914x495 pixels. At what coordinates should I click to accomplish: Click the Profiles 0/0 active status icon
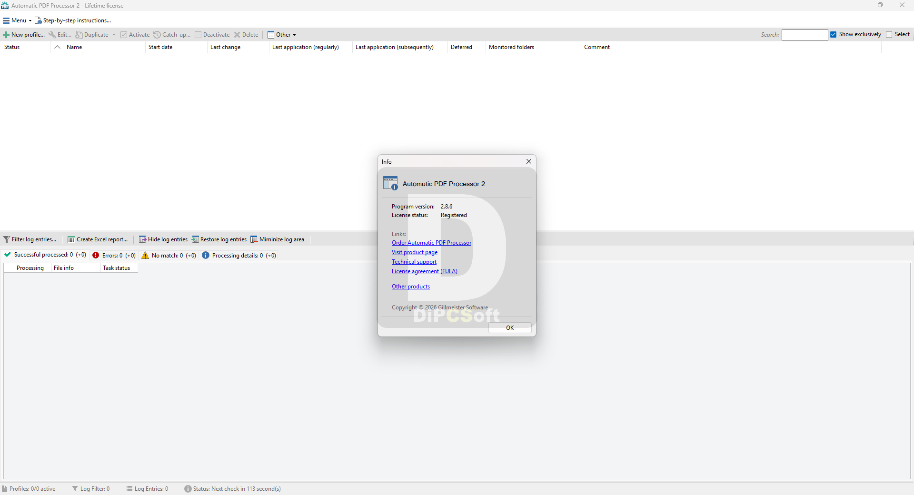point(5,489)
